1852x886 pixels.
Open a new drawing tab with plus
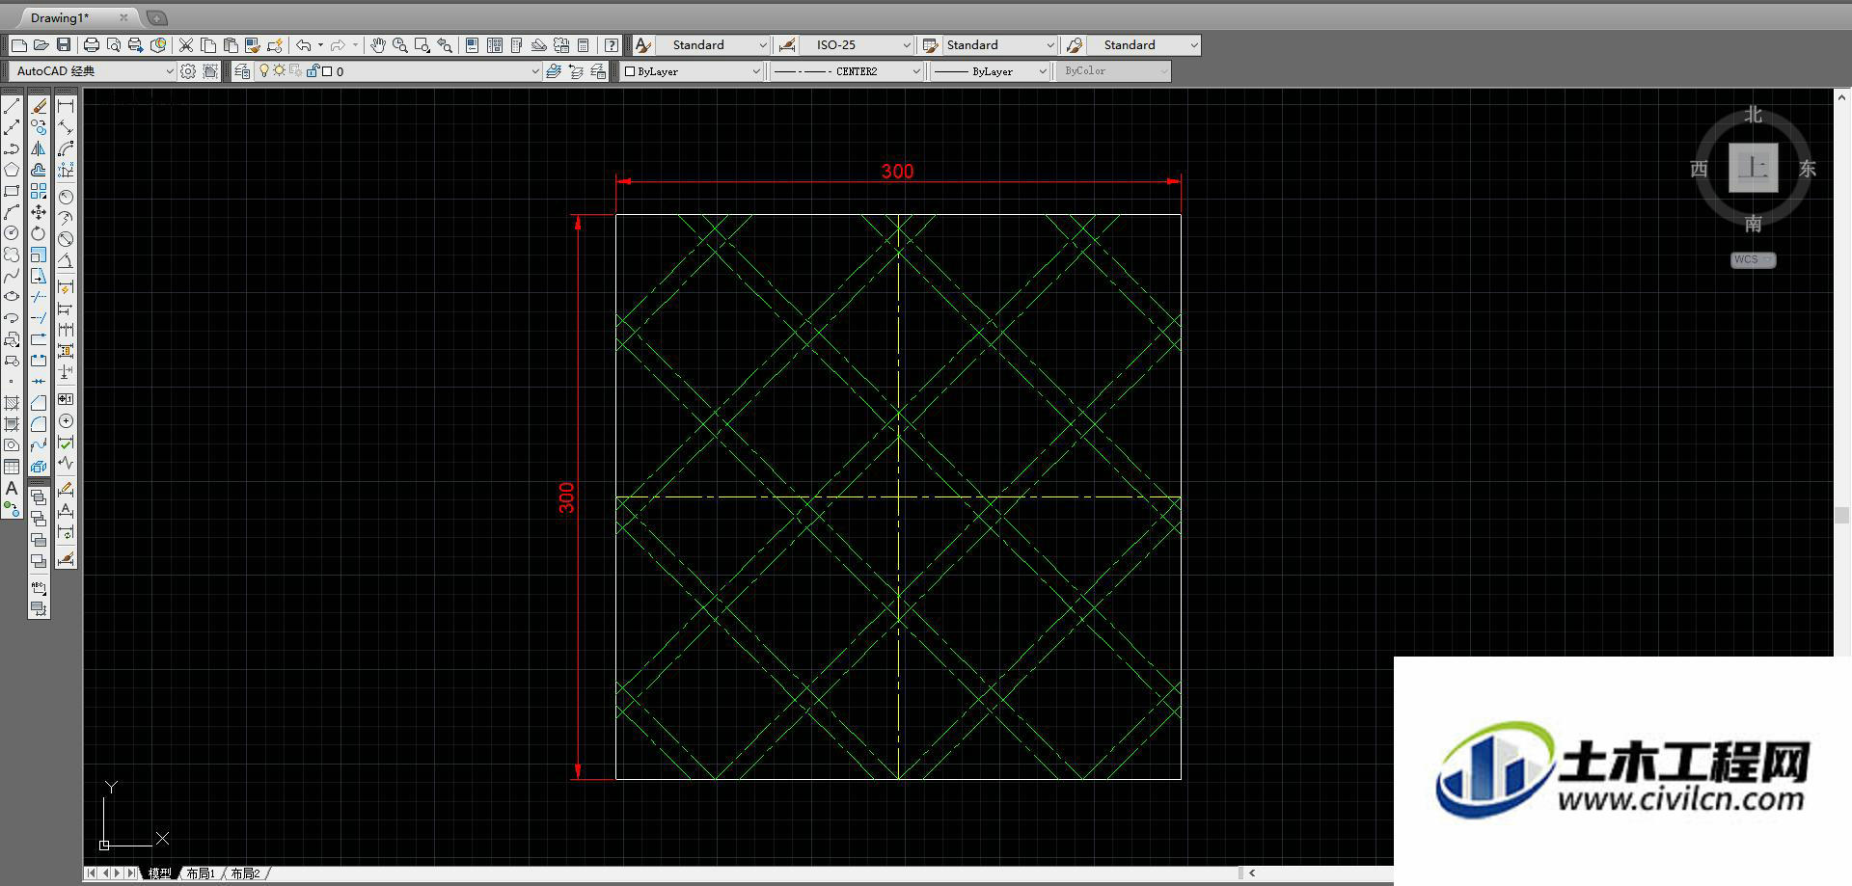pyautogui.click(x=156, y=17)
